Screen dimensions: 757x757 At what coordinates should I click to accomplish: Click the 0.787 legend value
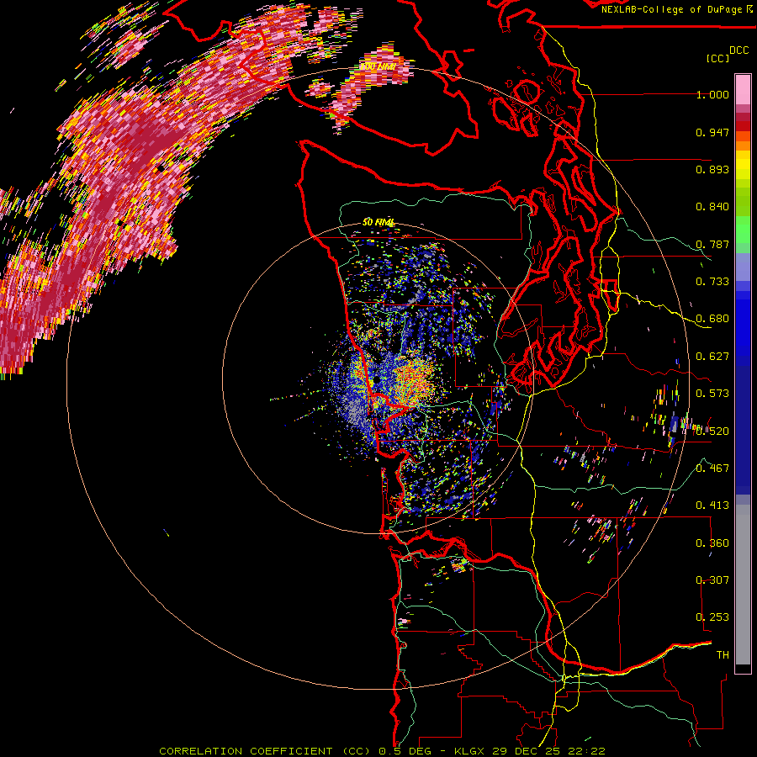coord(712,244)
